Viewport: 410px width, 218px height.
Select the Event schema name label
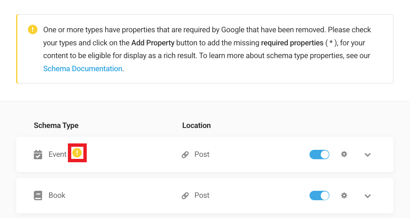coord(57,154)
